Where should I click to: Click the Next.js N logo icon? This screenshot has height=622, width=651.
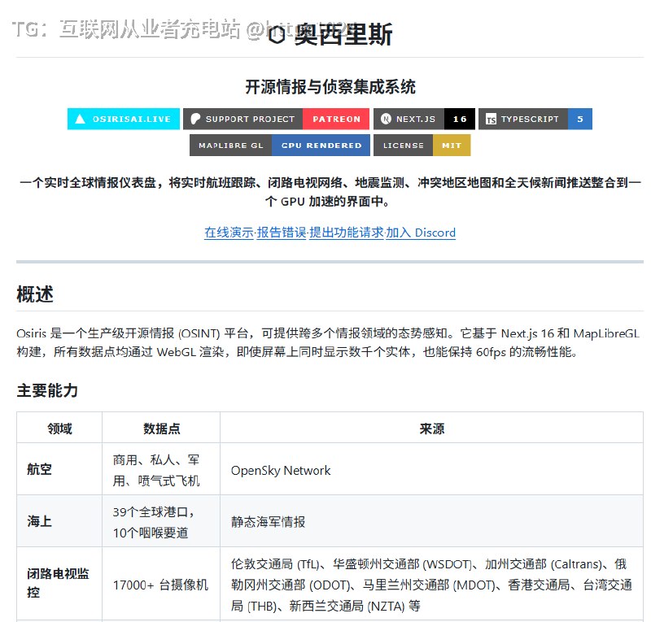tap(386, 119)
